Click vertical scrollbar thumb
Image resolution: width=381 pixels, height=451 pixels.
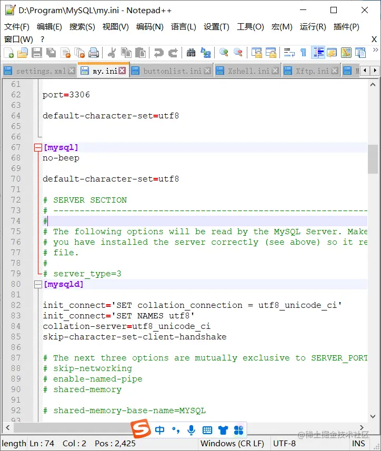[x=373, y=159]
